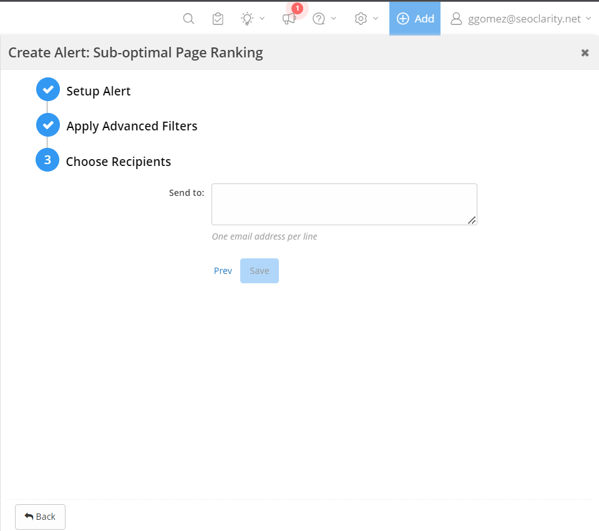Click the Back button
Viewport: 599px width, 531px height.
click(40, 517)
